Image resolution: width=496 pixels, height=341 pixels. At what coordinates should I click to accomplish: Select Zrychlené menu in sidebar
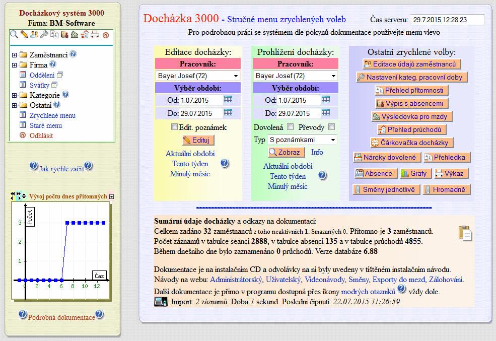[52, 115]
